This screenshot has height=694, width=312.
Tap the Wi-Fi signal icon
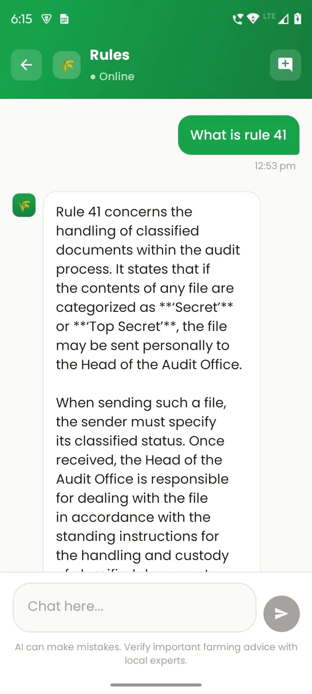[x=253, y=19]
